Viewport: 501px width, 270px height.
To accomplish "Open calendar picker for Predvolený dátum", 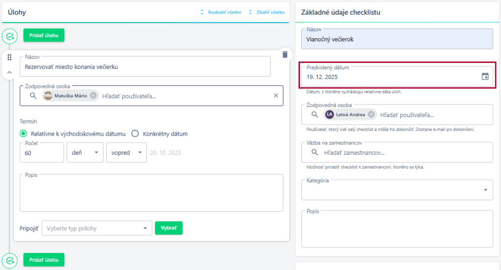I will pos(485,76).
